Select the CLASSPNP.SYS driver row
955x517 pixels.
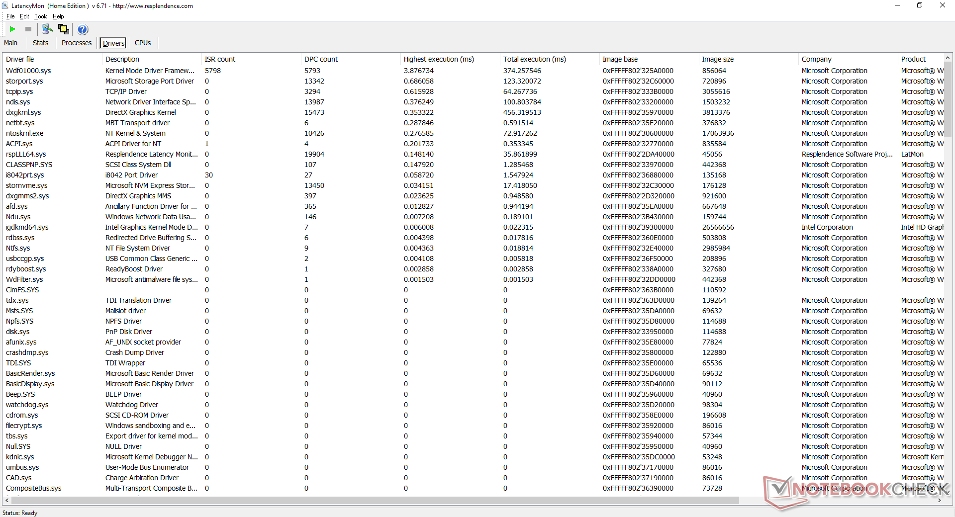pyautogui.click(x=473, y=165)
